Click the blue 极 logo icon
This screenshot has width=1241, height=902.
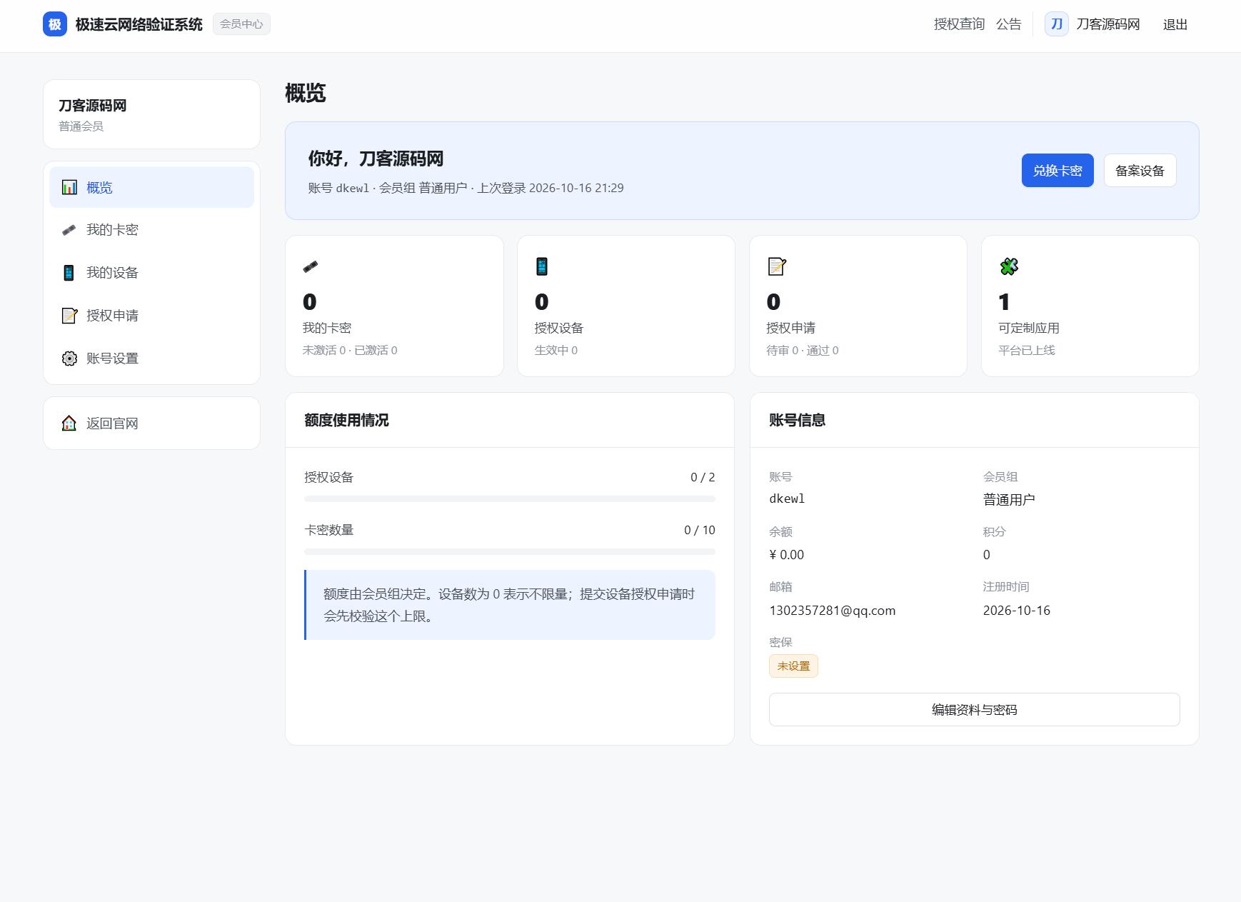55,24
